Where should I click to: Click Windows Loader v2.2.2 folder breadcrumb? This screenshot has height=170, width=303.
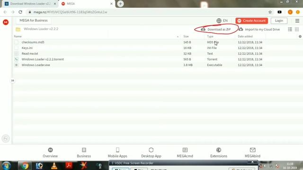(41, 29)
